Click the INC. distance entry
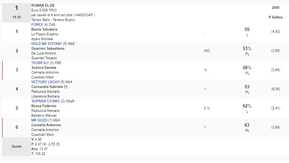Screen dimensions: 289x163 coord(207,51)
